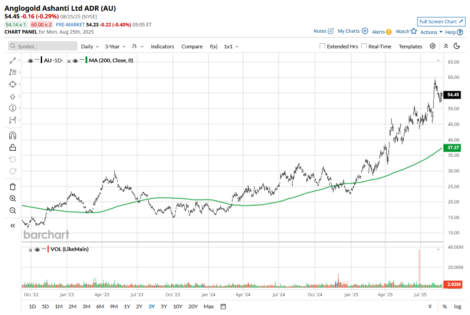Toggle log scale mode
The width and height of the screenshot is (470, 315).
click(457, 306)
